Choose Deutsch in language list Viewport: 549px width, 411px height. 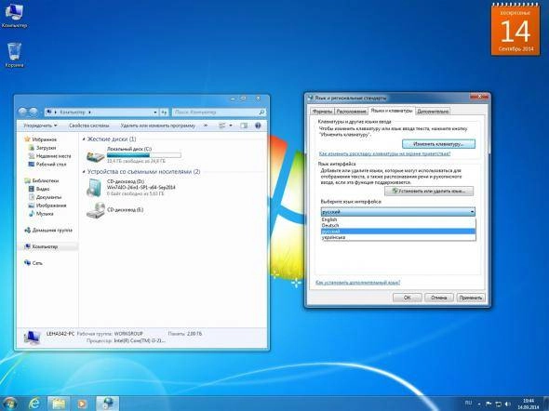pyautogui.click(x=398, y=226)
